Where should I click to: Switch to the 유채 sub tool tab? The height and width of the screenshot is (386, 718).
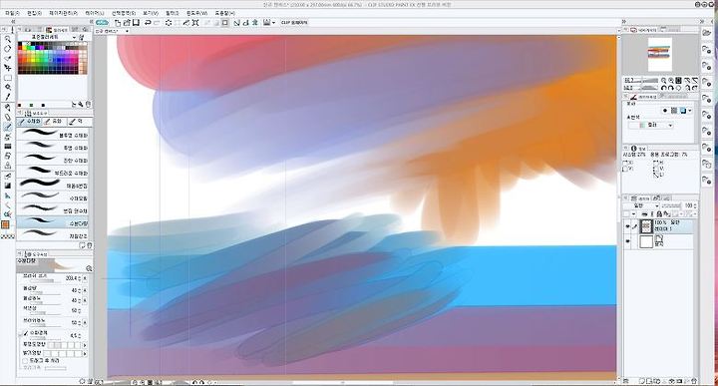coord(54,122)
